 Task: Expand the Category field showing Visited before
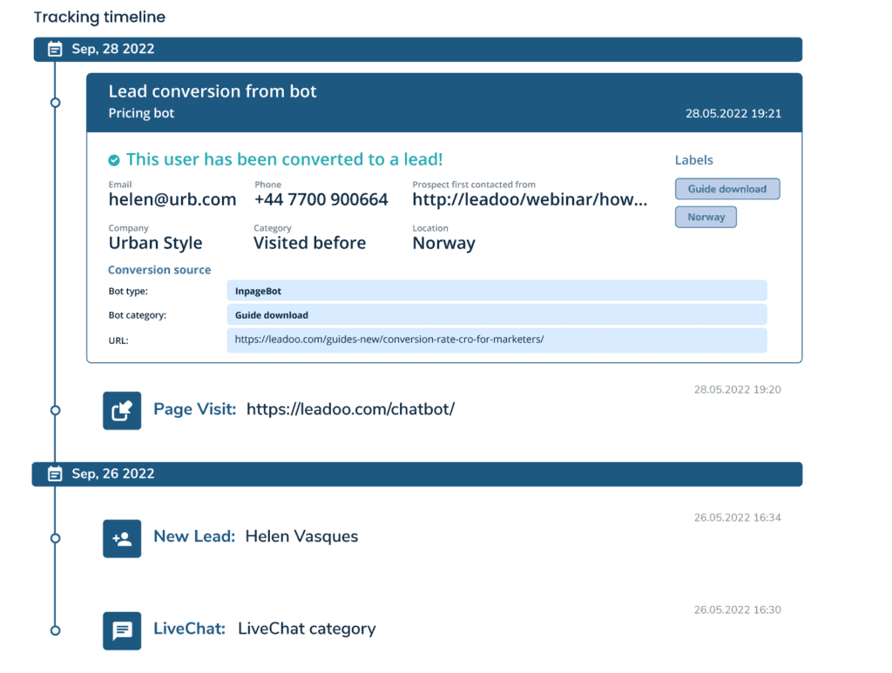pyautogui.click(x=309, y=243)
